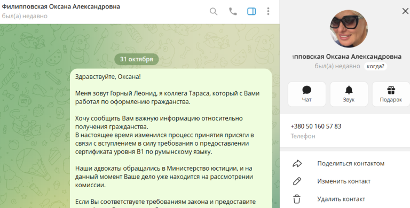Click the Звук notification bell button
Image resolution: width=410 pixels, height=208 pixels.
pyautogui.click(x=349, y=94)
